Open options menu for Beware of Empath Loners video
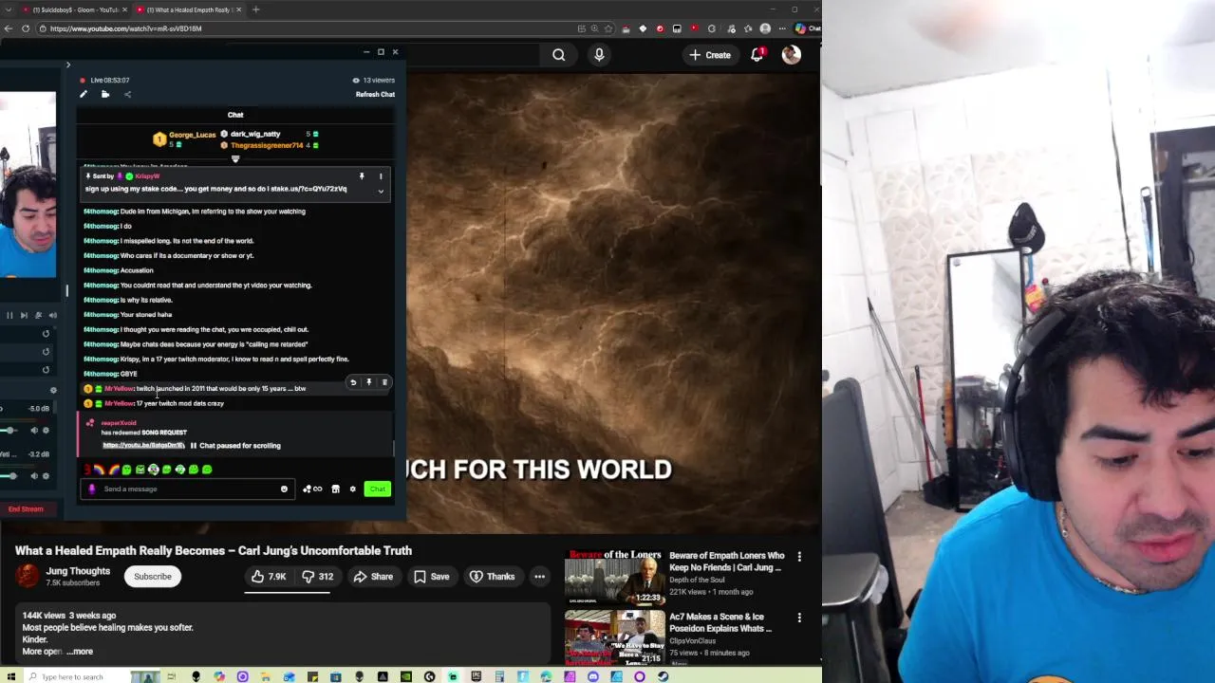 [x=799, y=557]
